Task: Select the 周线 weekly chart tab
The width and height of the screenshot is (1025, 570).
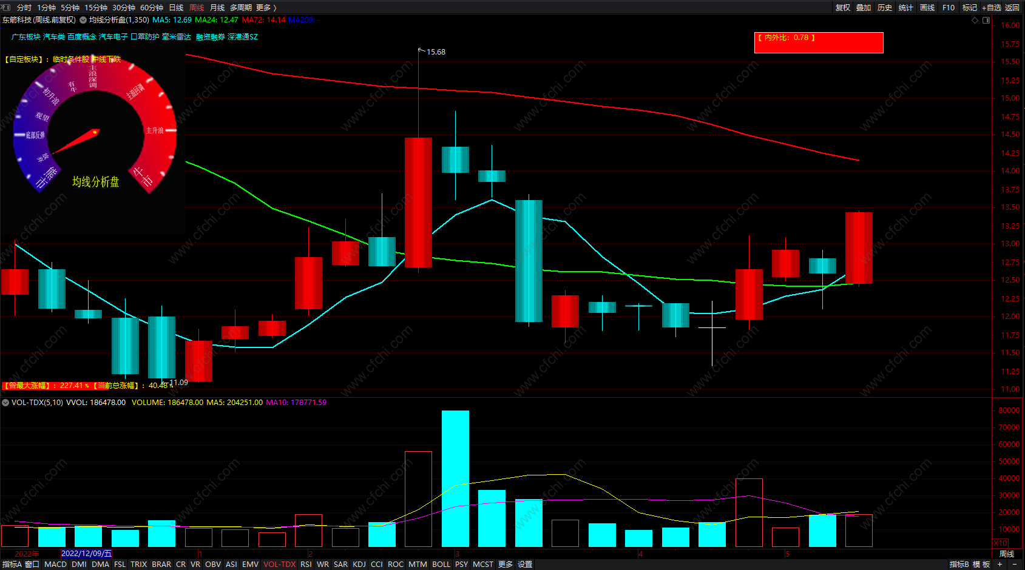Action: (x=197, y=7)
